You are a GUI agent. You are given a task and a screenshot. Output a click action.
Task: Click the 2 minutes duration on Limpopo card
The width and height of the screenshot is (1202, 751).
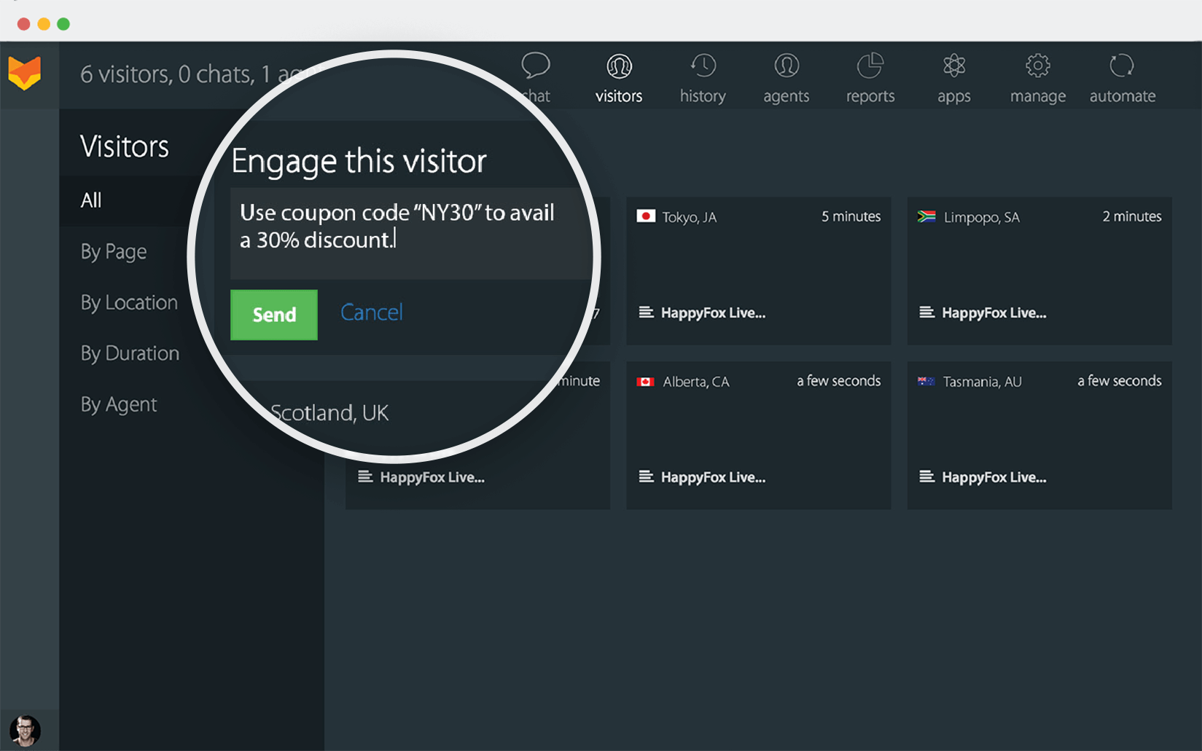[x=1132, y=216]
